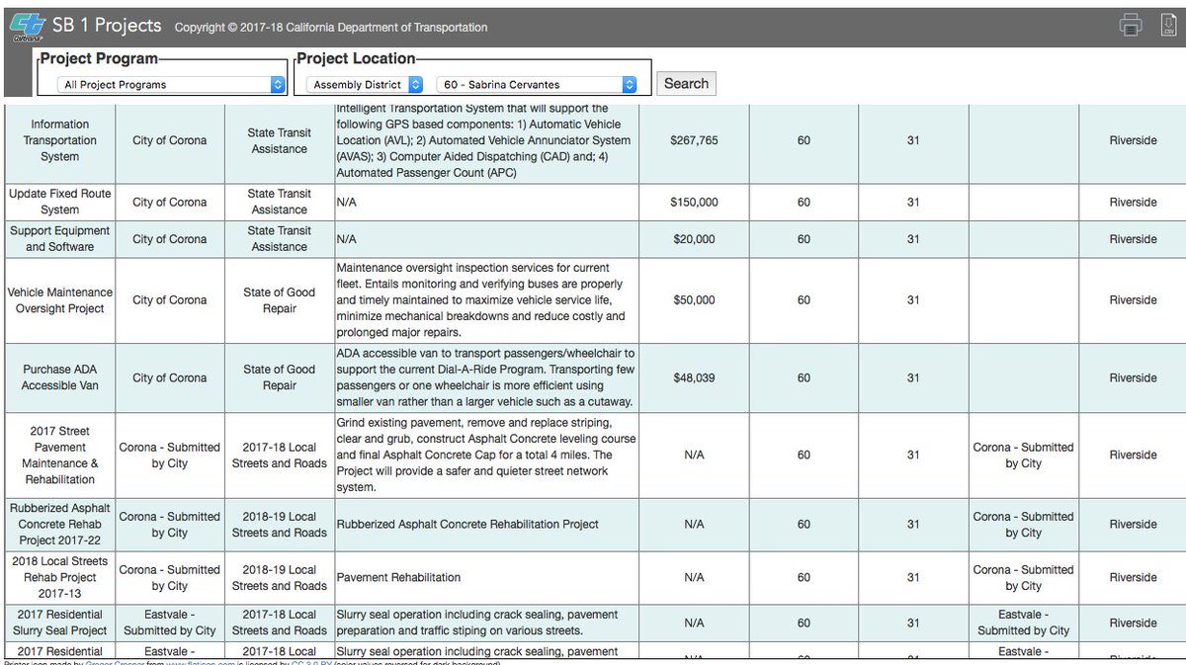Screen dimensions: 1186x665
Task: Select 2017 Street Pavement Maintenance & Rehabilitation cell
Action: 60,456
